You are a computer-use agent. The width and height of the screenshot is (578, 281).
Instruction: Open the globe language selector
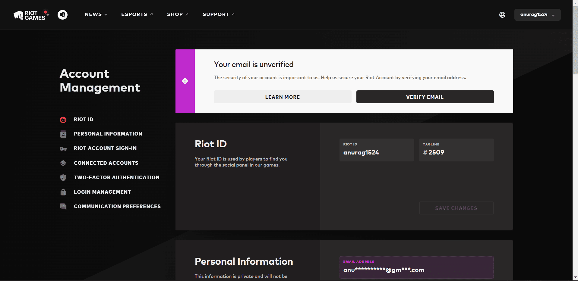click(x=502, y=15)
